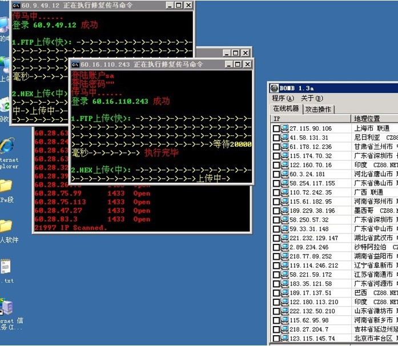Select row 60.28.75.113 in scanner output
This screenshot has height=346, width=398.
pos(93,202)
